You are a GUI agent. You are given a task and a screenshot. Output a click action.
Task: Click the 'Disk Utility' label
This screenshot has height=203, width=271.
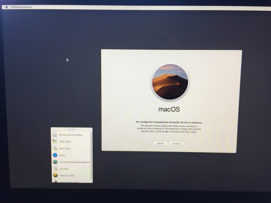(x=65, y=148)
